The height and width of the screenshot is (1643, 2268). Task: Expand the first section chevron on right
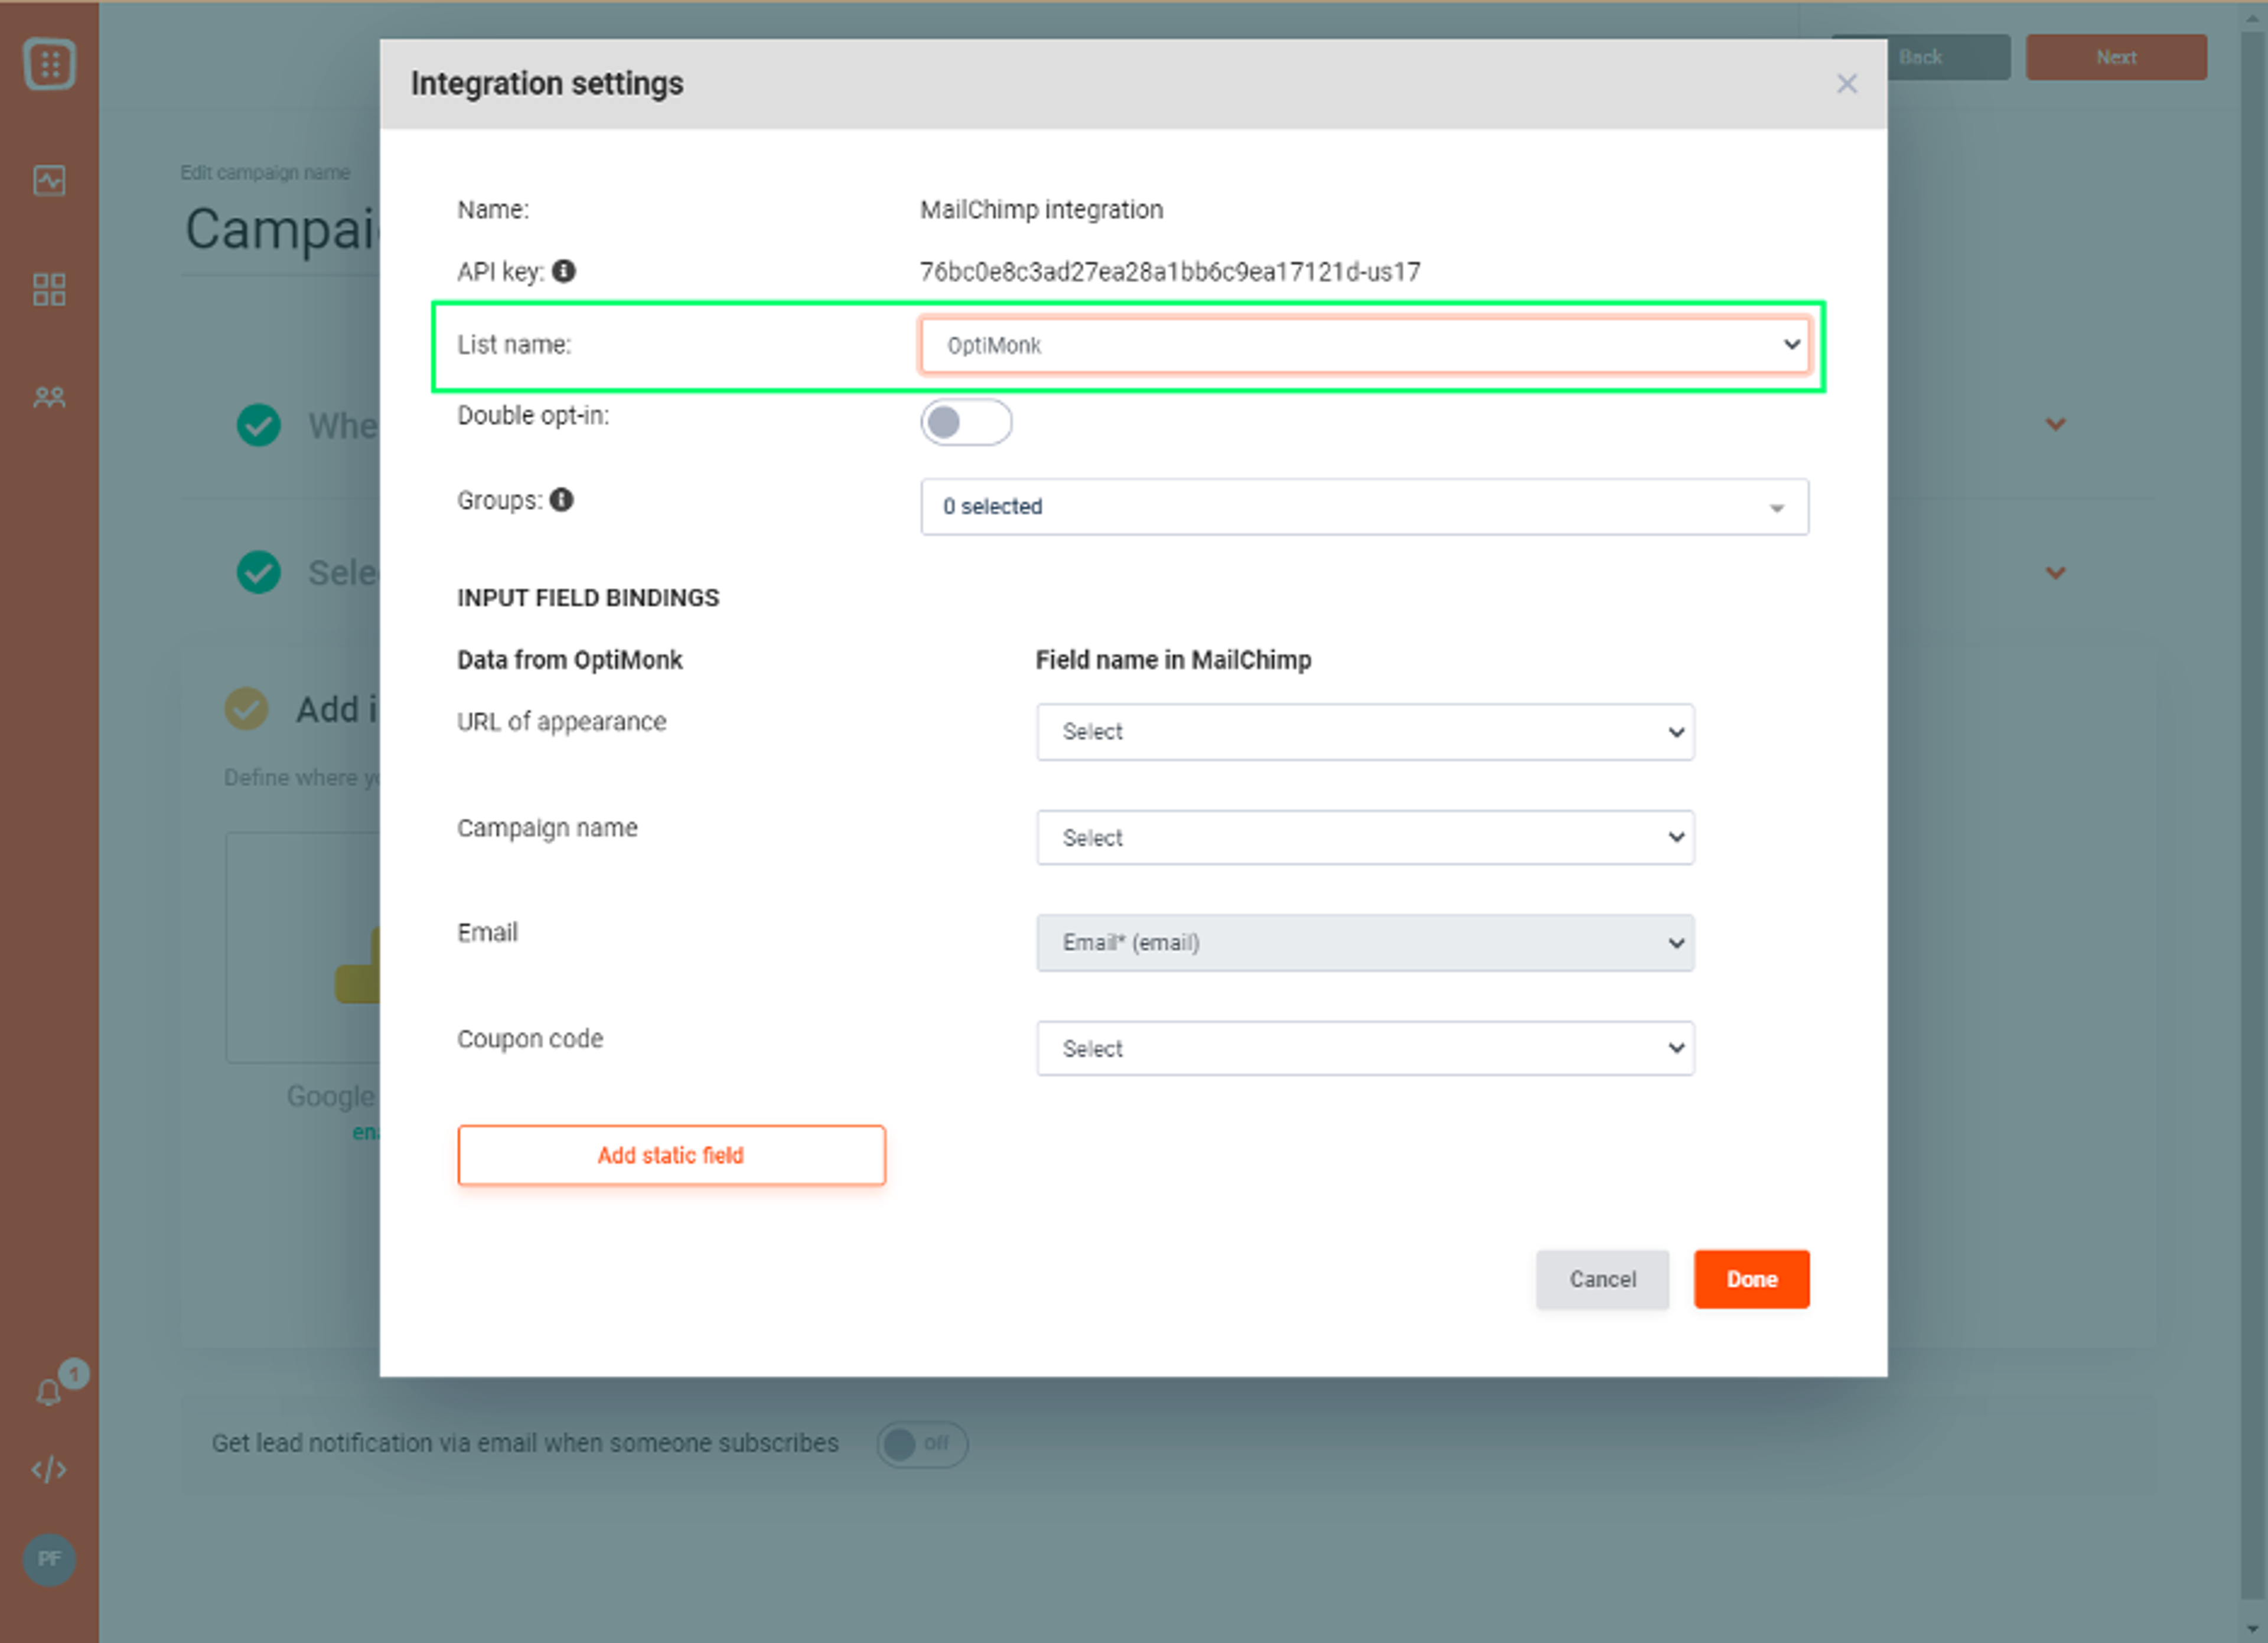pos(2055,424)
